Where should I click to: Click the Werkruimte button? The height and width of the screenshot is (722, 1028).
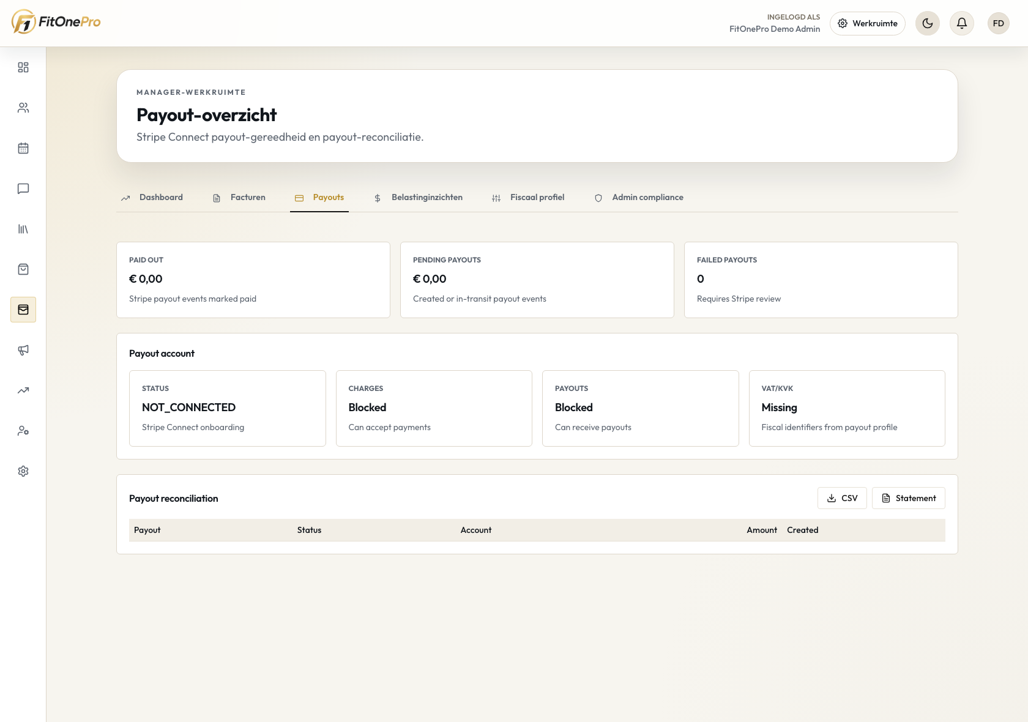[x=868, y=23]
